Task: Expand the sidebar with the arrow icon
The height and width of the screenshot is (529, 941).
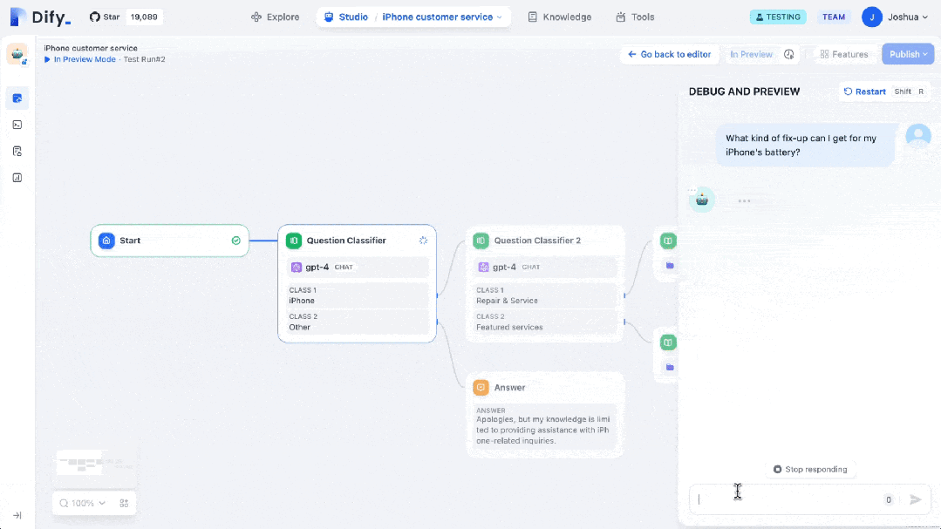Action: tap(17, 515)
